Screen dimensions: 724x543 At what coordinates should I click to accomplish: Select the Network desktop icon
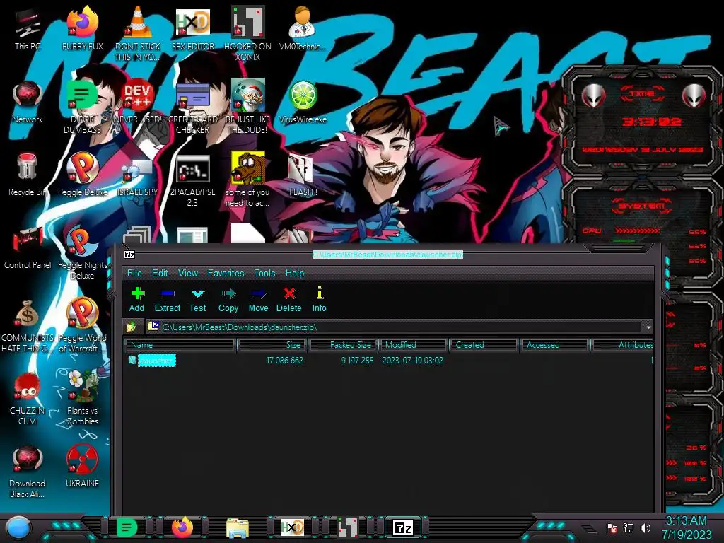click(x=28, y=102)
